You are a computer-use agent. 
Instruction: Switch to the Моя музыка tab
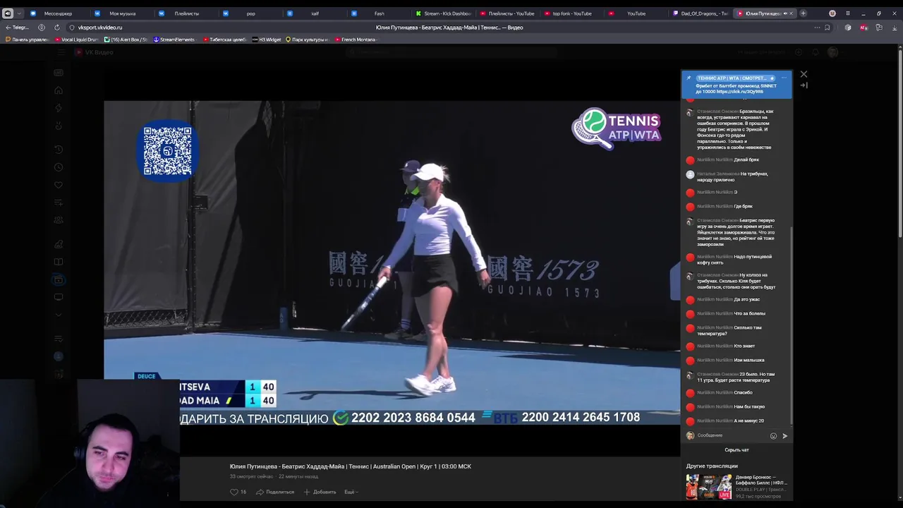tap(123, 13)
